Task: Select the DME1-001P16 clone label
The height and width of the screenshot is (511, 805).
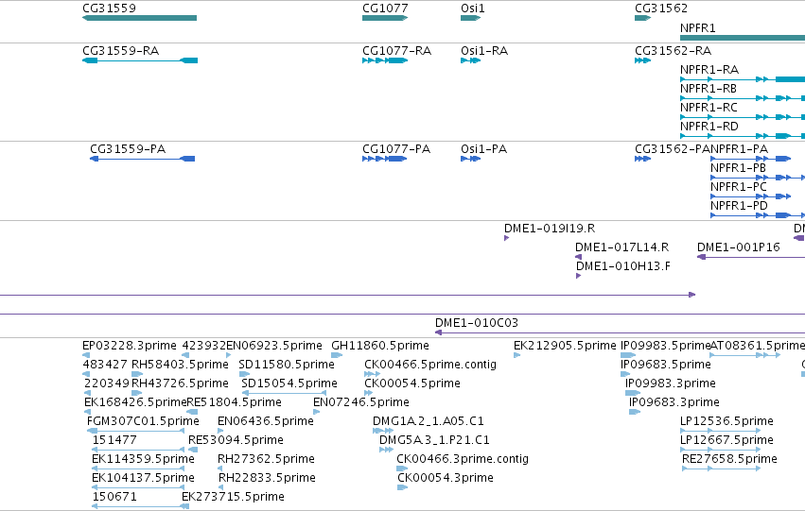Action: click(x=738, y=247)
